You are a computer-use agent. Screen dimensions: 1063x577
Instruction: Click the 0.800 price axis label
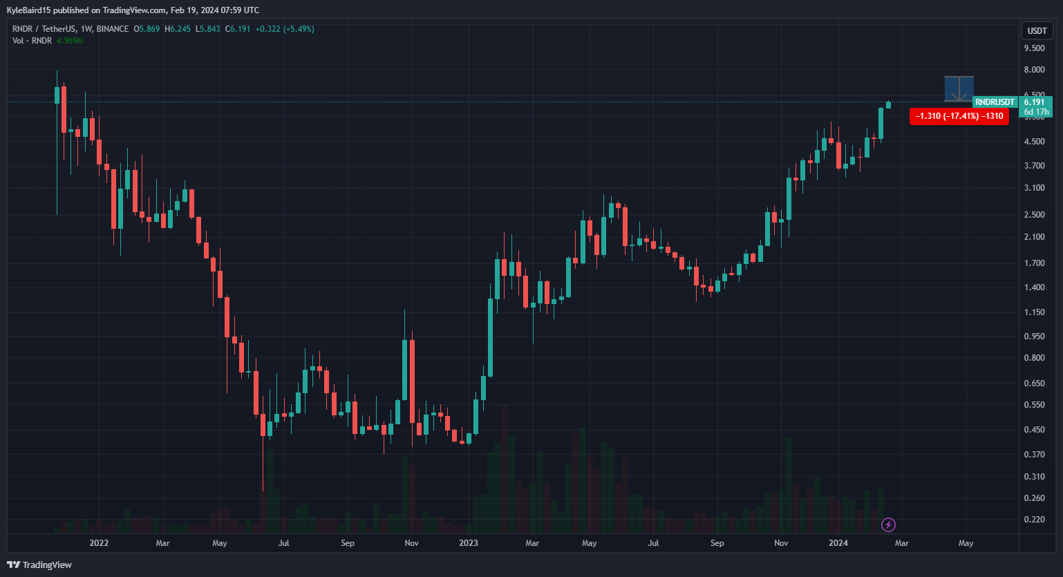(1035, 358)
